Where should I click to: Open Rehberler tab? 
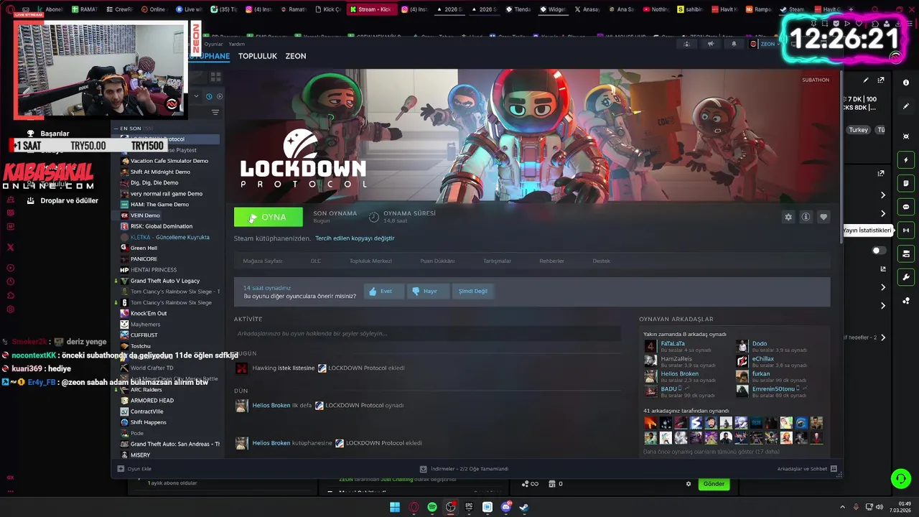tap(551, 261)
